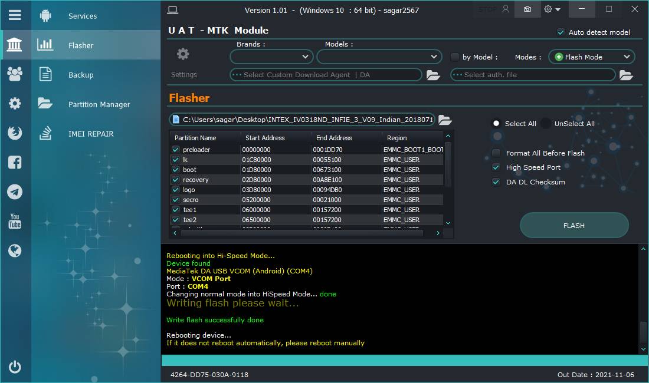Expand the Models dropdown
The width and height of the screenshot is (649, 383).
coord(379,57)
